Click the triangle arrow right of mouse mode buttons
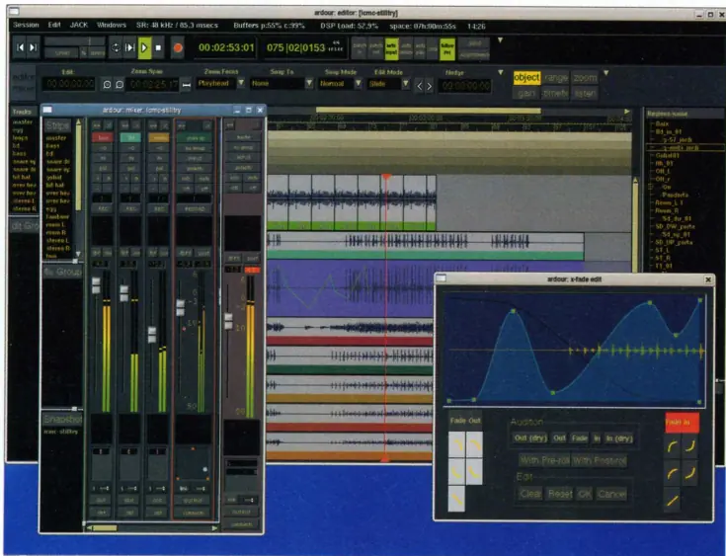 coord(605,73)
